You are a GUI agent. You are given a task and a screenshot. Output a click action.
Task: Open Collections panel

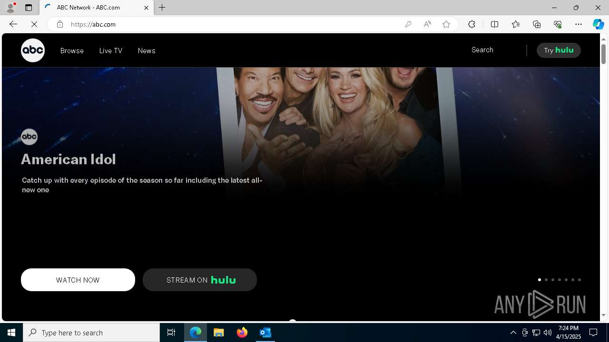click(x=537, y=24)
